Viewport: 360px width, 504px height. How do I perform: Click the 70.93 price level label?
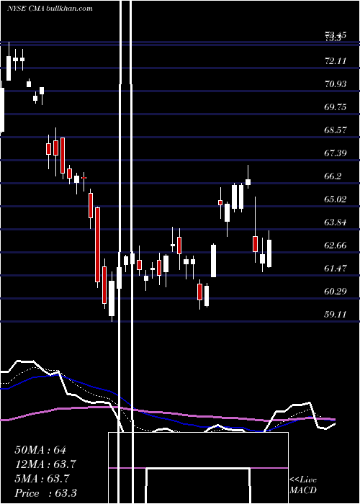(336, 84)
